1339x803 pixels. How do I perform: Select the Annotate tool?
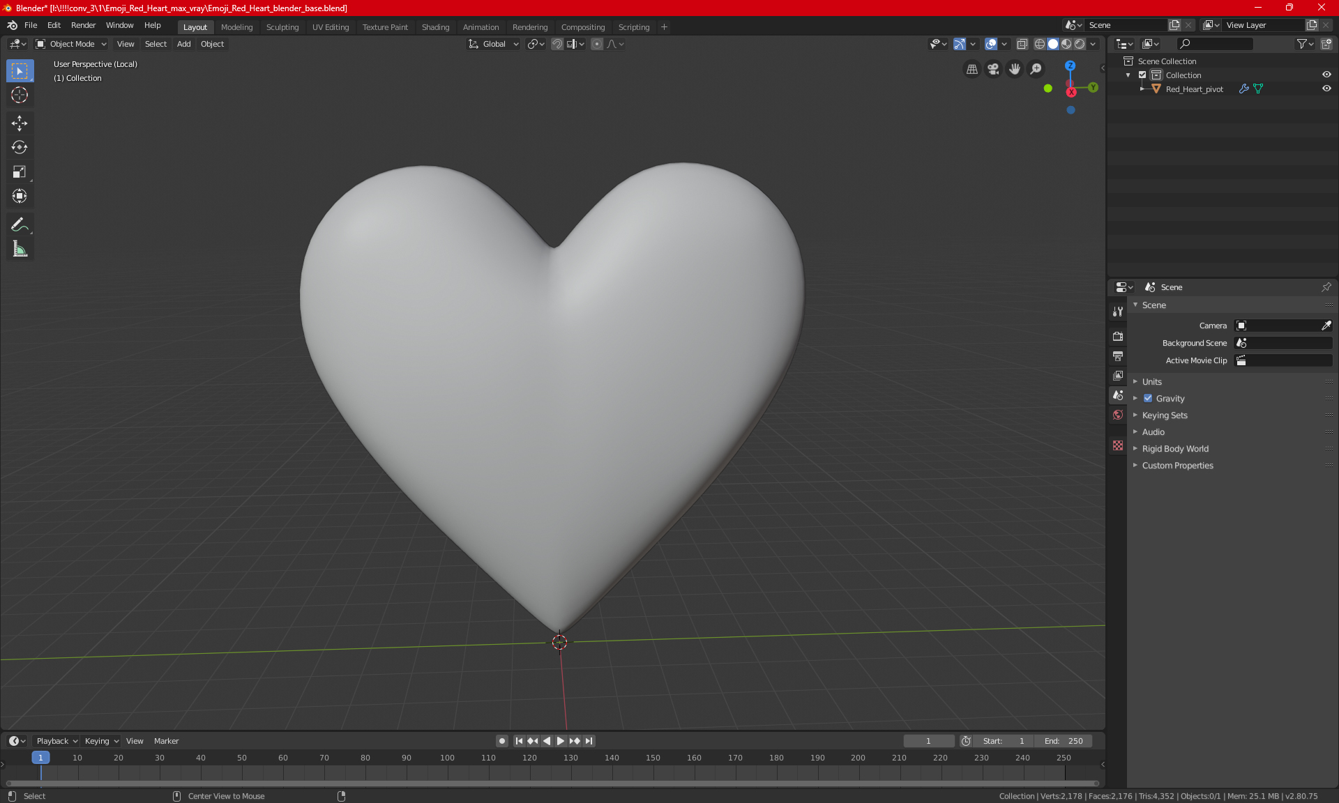pyautogui.click(x=20, y=224)
